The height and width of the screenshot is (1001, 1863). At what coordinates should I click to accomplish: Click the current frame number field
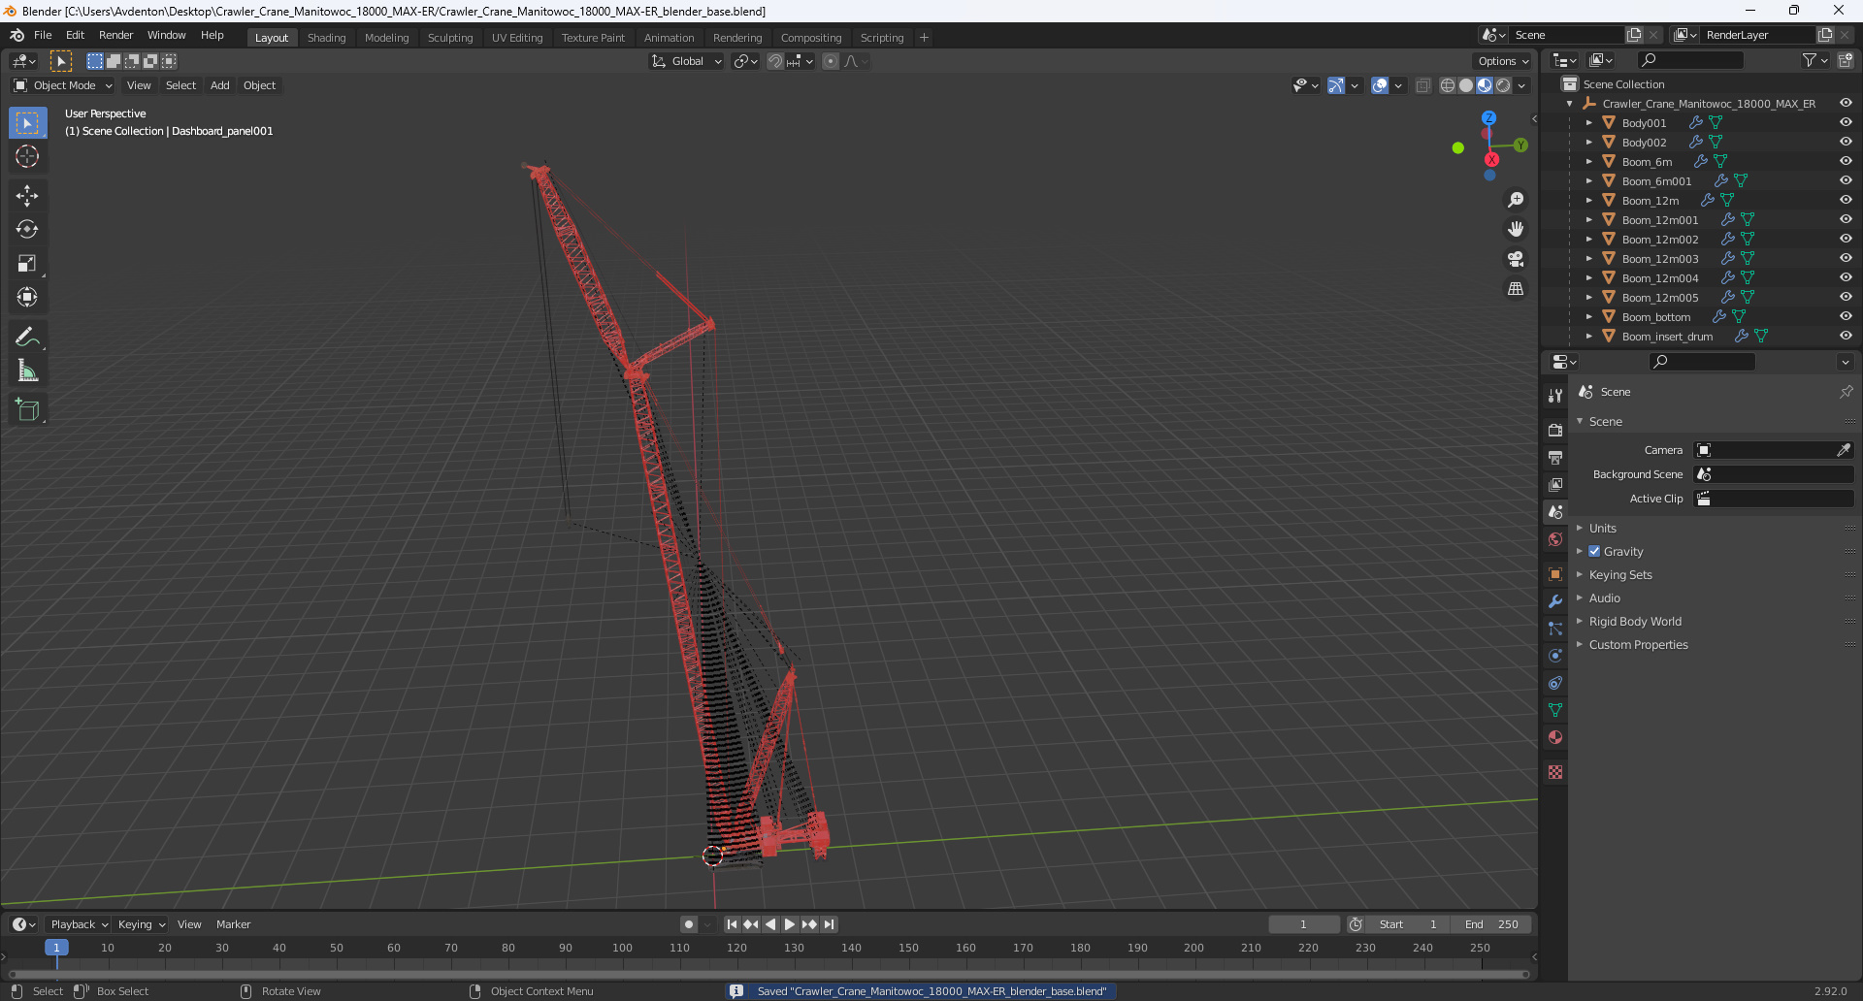pyautogui.click(x=1304, y=924)
